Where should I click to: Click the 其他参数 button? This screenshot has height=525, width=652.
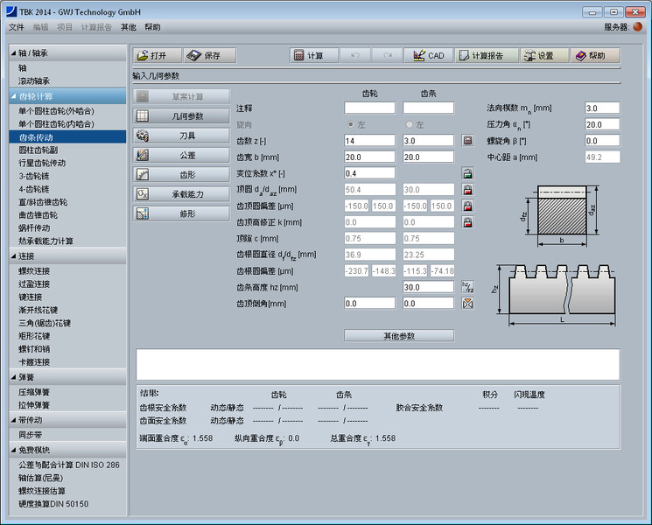tap(399, 335)
